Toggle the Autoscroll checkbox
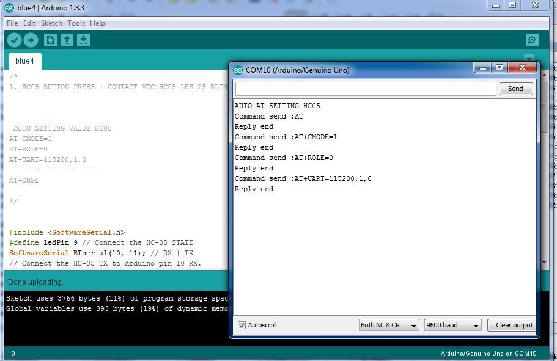Viewport: 557px width, 361px height. (x=242, y=325)
